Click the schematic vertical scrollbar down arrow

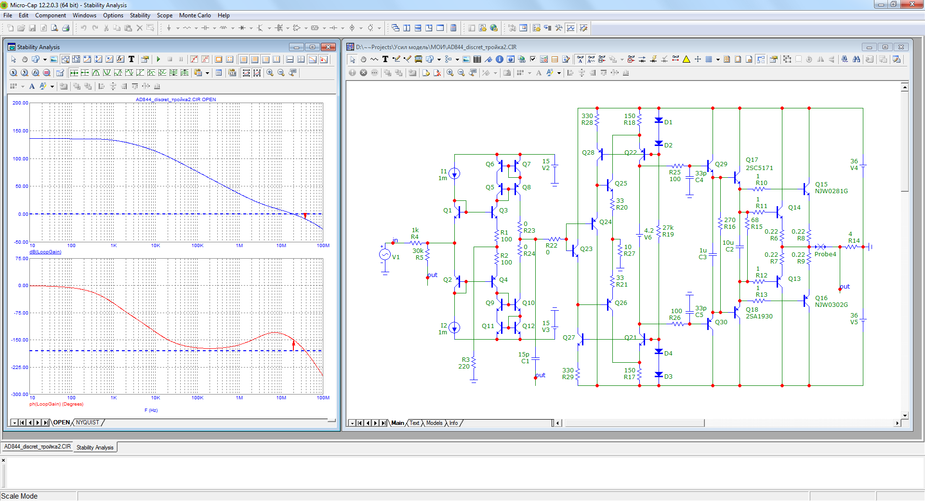click(x=905, y=415)
